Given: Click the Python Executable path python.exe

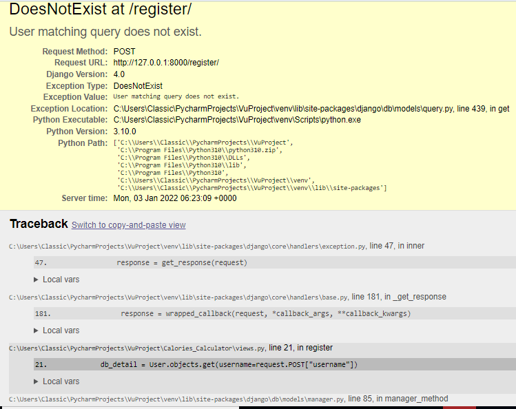Looking at the screenshot, I should click(x=237, y=120).
